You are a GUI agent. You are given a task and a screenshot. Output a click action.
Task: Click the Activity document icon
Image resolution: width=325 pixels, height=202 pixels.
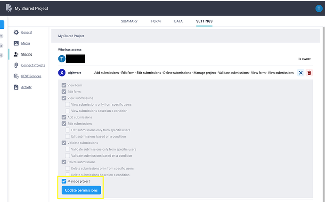pos(16,87)
